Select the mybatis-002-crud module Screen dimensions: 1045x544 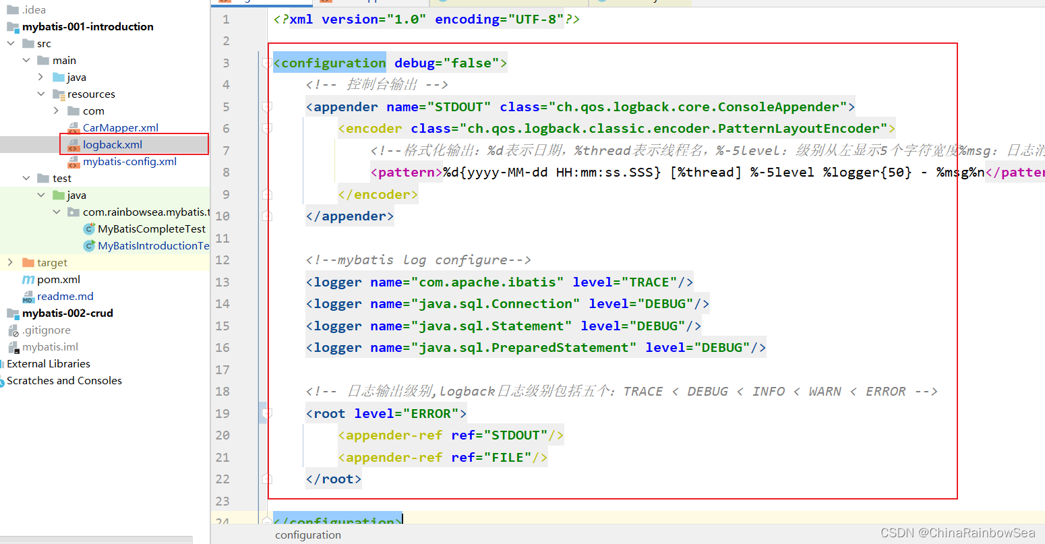point(67,313)
